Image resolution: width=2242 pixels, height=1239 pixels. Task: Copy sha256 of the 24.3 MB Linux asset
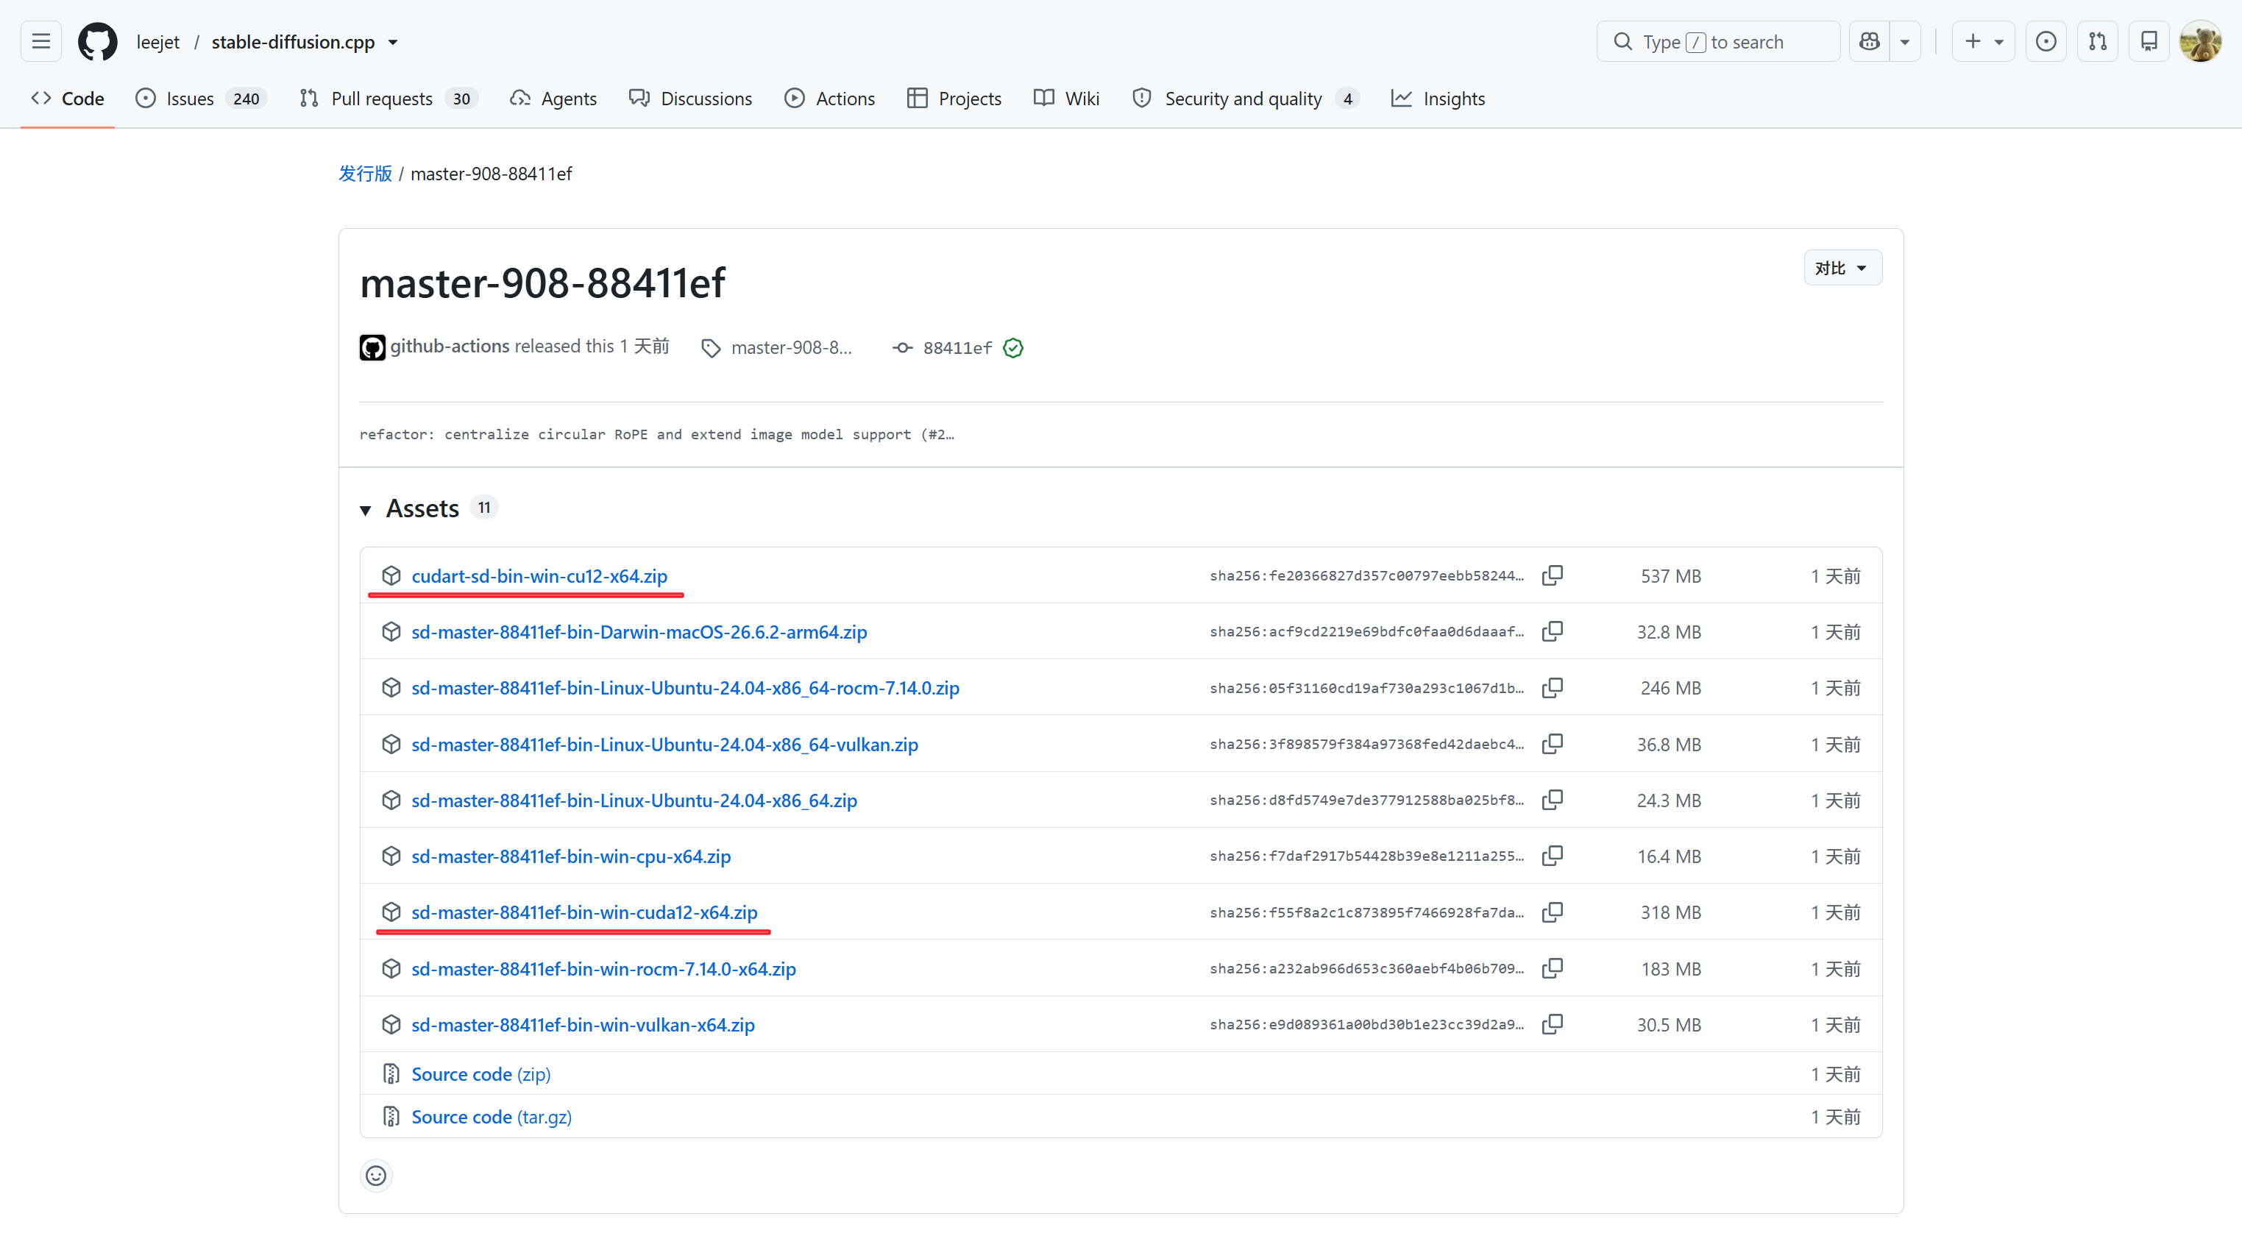coord(1553,800)
